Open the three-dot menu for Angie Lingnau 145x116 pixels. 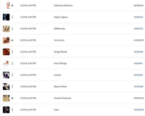click(x=12, y=17)
